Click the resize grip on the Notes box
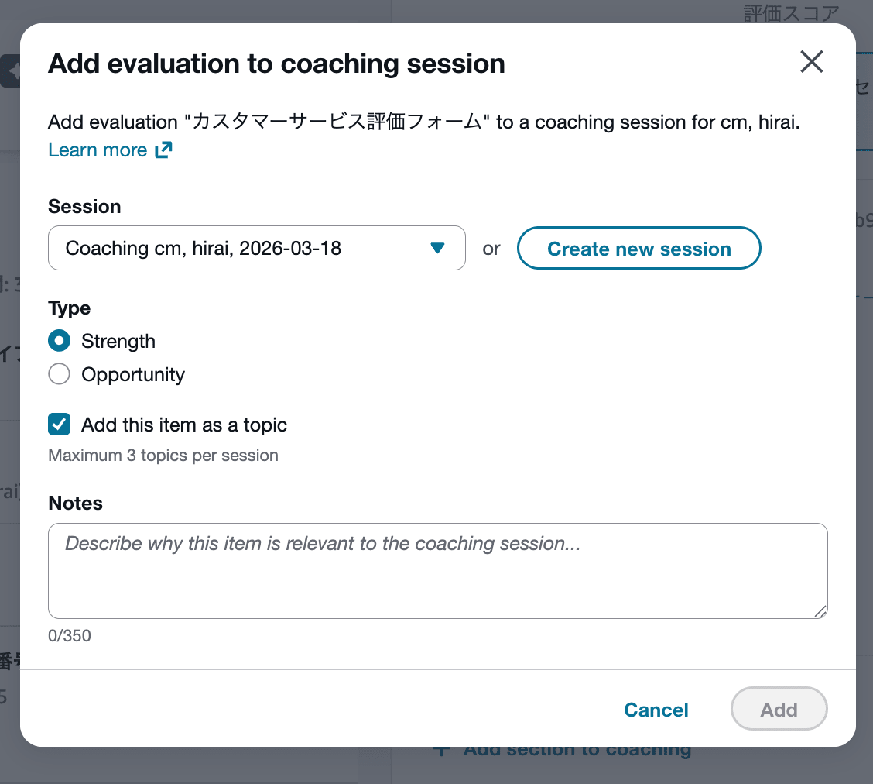The image size is (873, 784). [x=820, y=610]
